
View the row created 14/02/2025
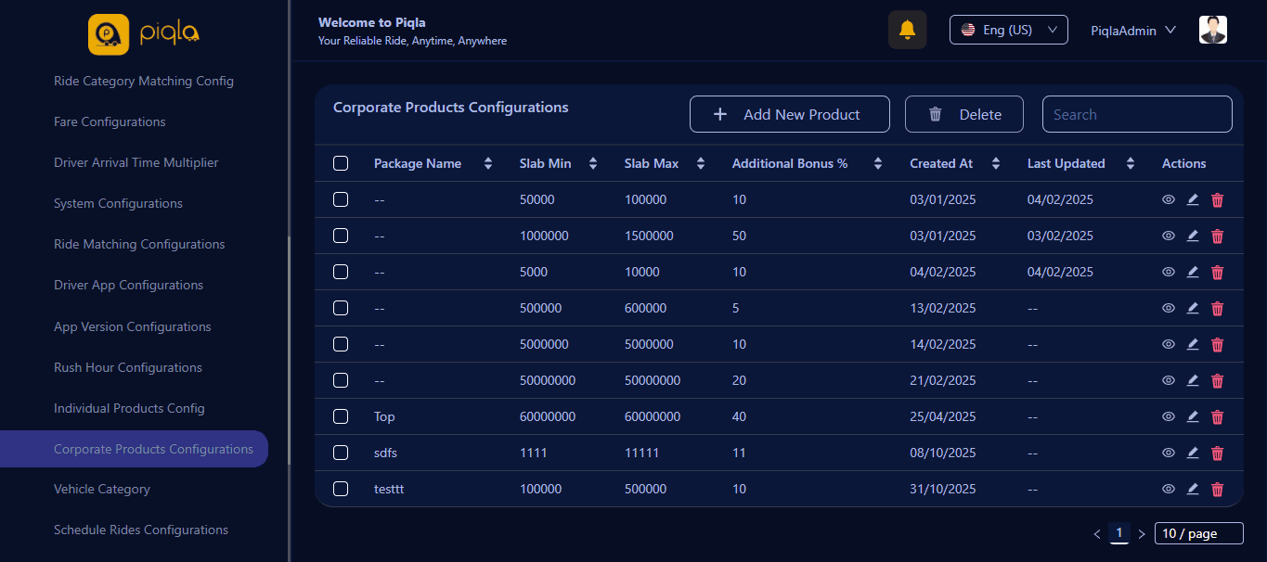click(x=1169, y=344)
